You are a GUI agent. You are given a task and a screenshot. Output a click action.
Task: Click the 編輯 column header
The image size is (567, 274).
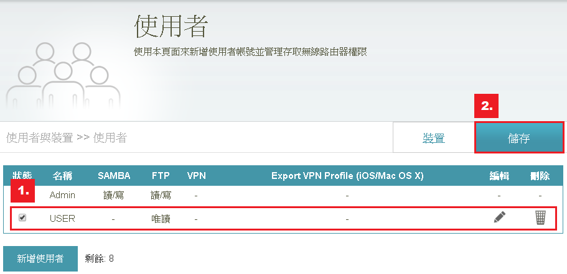click(x=499, y=176)
